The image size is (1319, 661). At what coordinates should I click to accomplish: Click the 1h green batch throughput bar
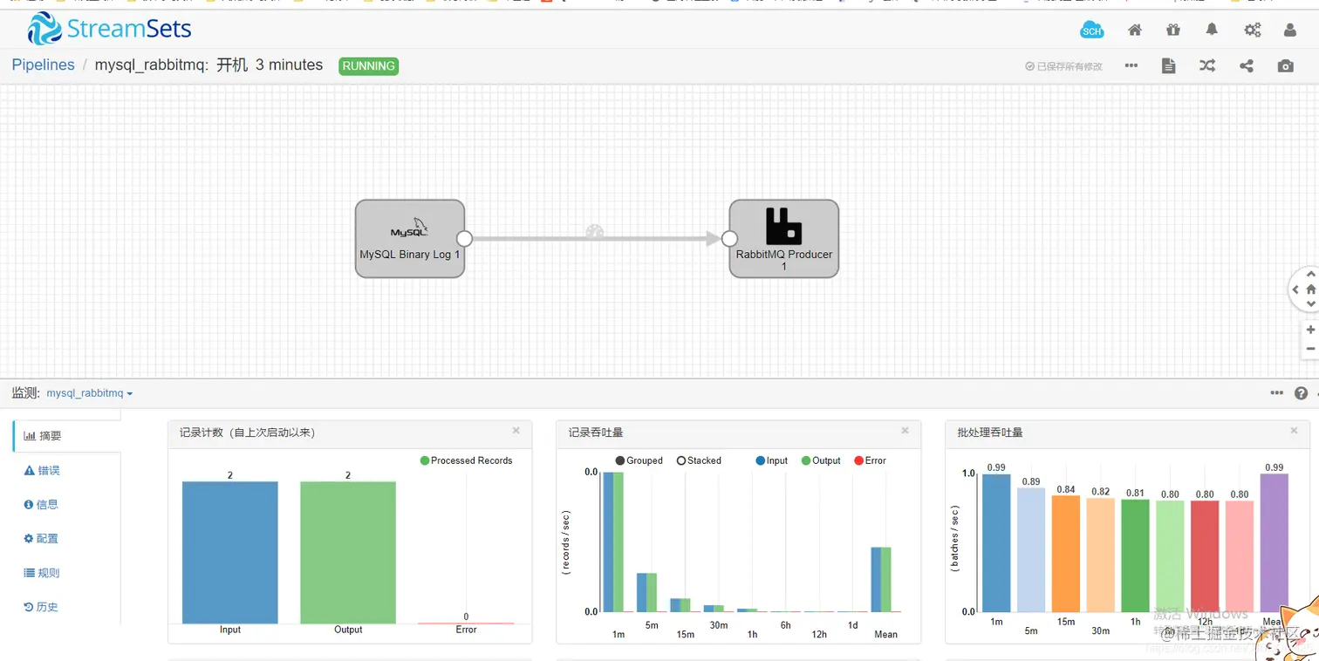(1135, 555)
